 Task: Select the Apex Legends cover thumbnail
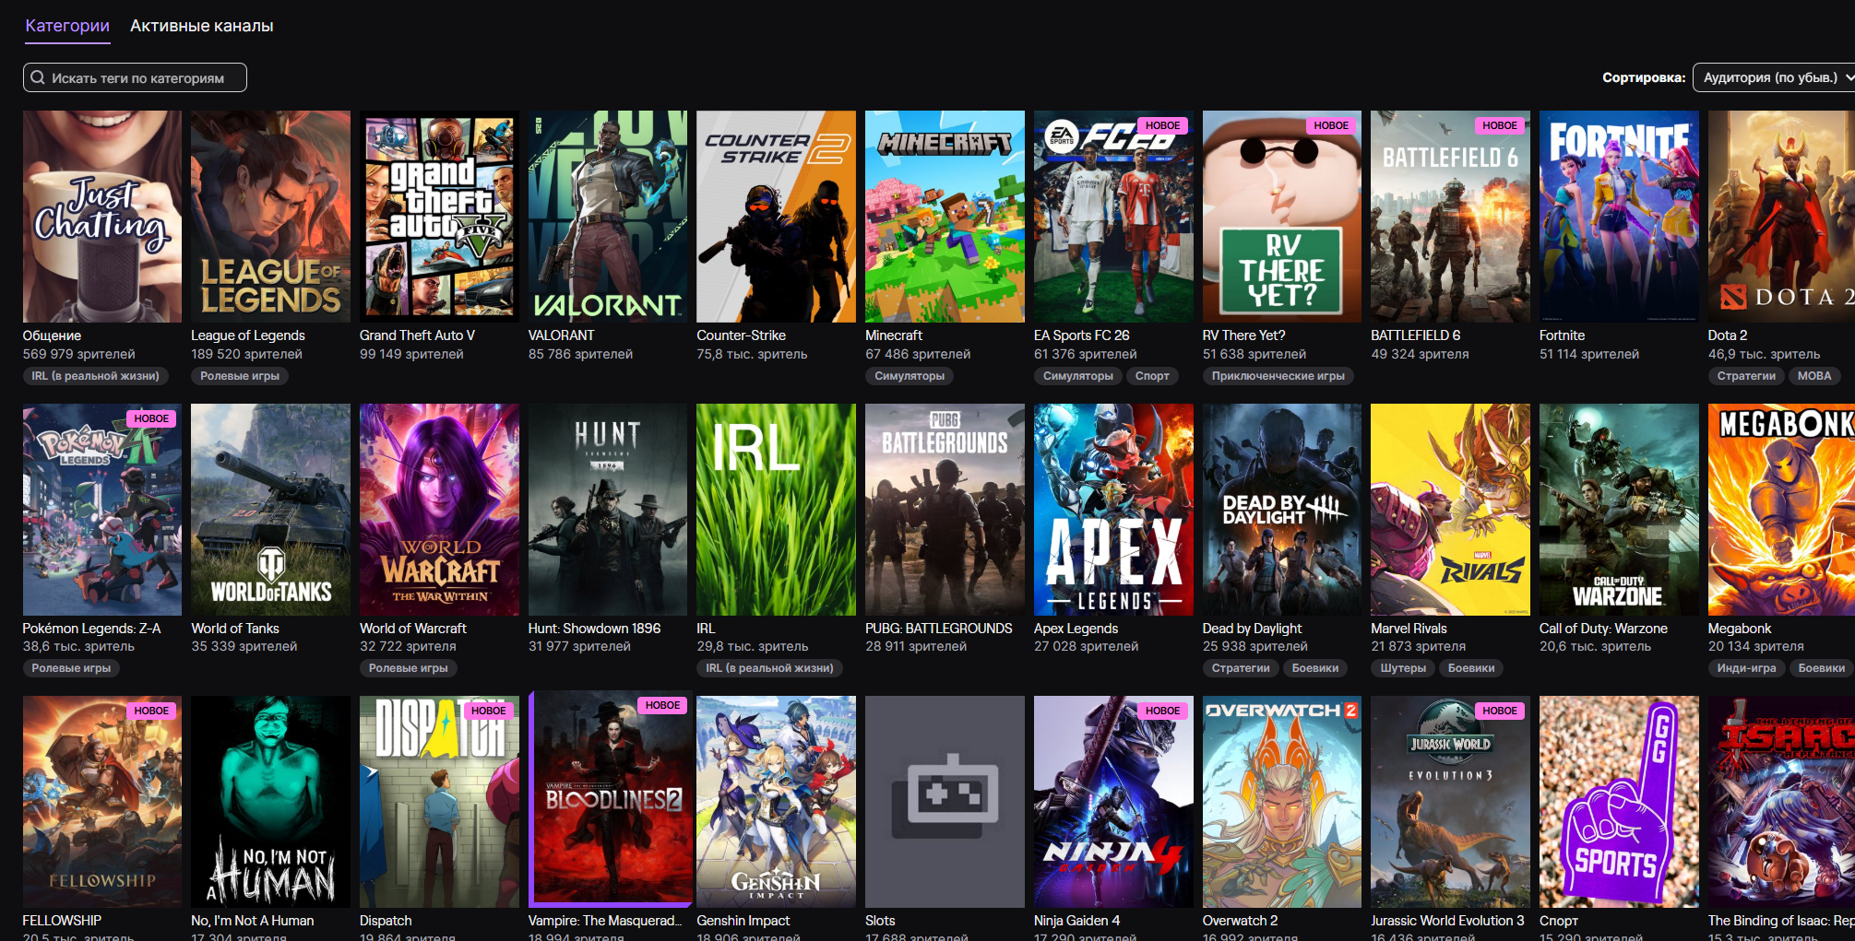point(1113,510)
